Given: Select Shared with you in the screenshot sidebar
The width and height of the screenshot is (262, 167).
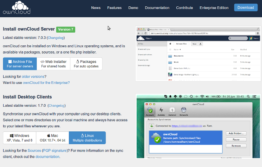Looking at the screenshot, I should (x=144, y=49).
